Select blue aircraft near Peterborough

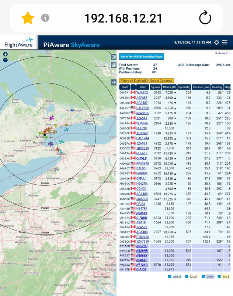click(x=72, y=110)
